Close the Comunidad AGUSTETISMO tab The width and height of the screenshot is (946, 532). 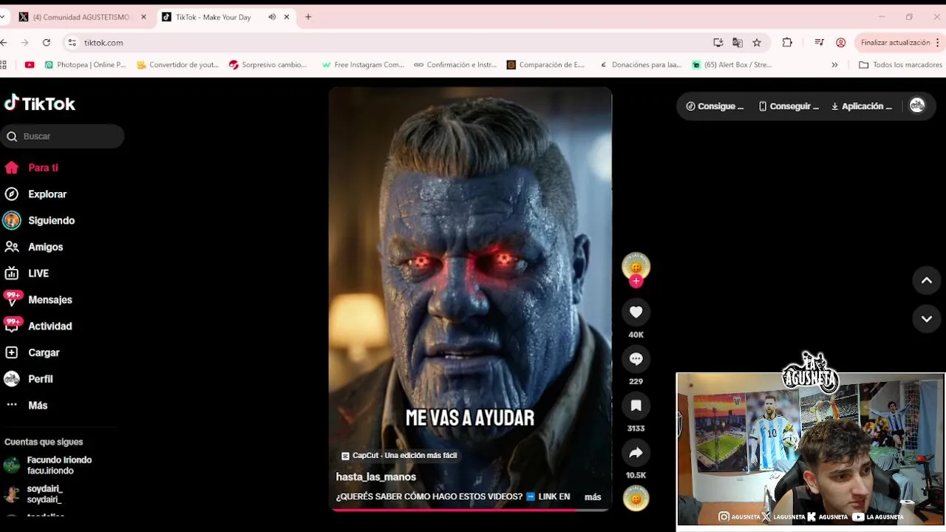pyautogui.click(x=143, y=17)
